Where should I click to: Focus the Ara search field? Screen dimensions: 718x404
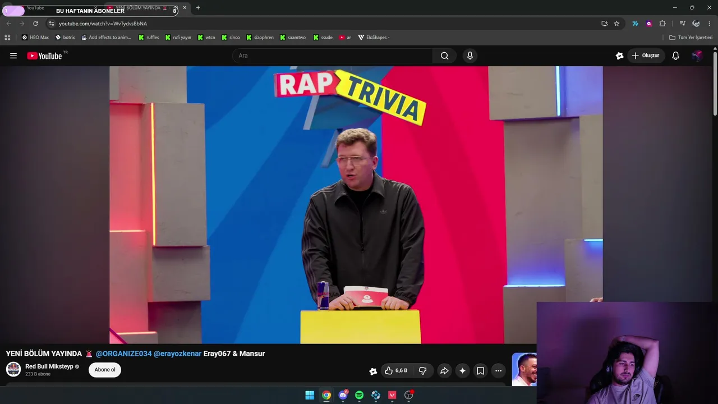[x=332, y=56]
